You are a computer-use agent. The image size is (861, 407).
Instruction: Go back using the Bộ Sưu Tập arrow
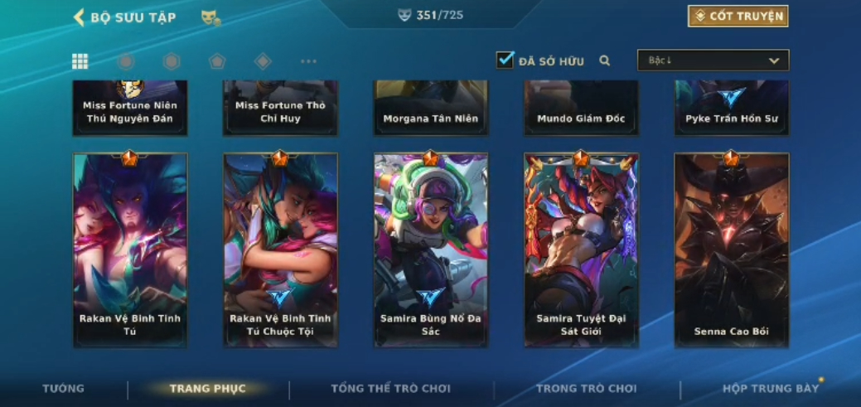pos(79,17)
